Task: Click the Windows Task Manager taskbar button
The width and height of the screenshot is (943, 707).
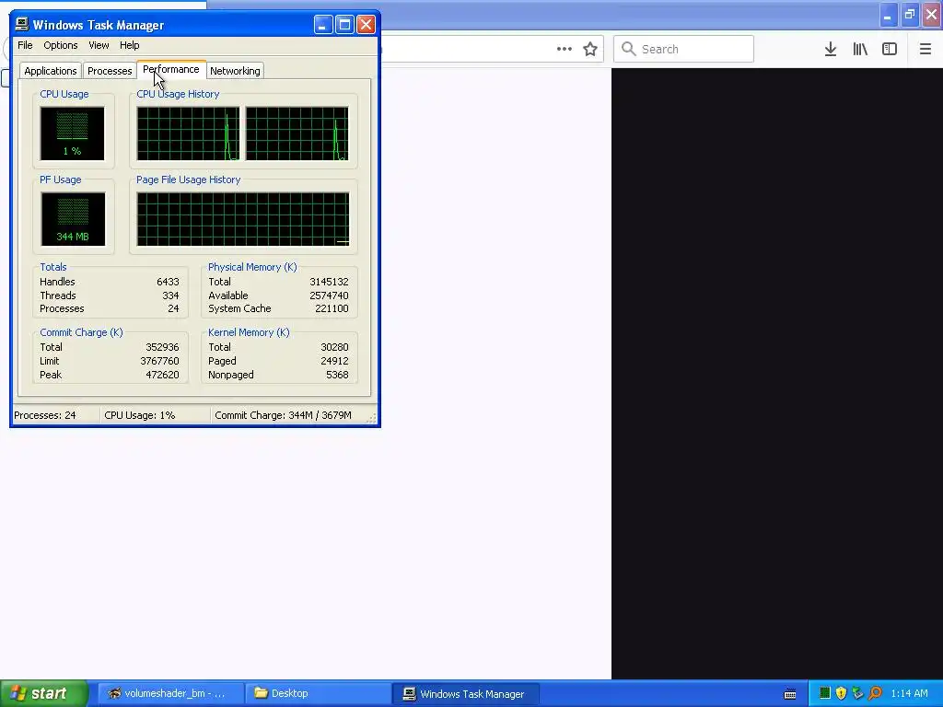Action: [465, 693]
